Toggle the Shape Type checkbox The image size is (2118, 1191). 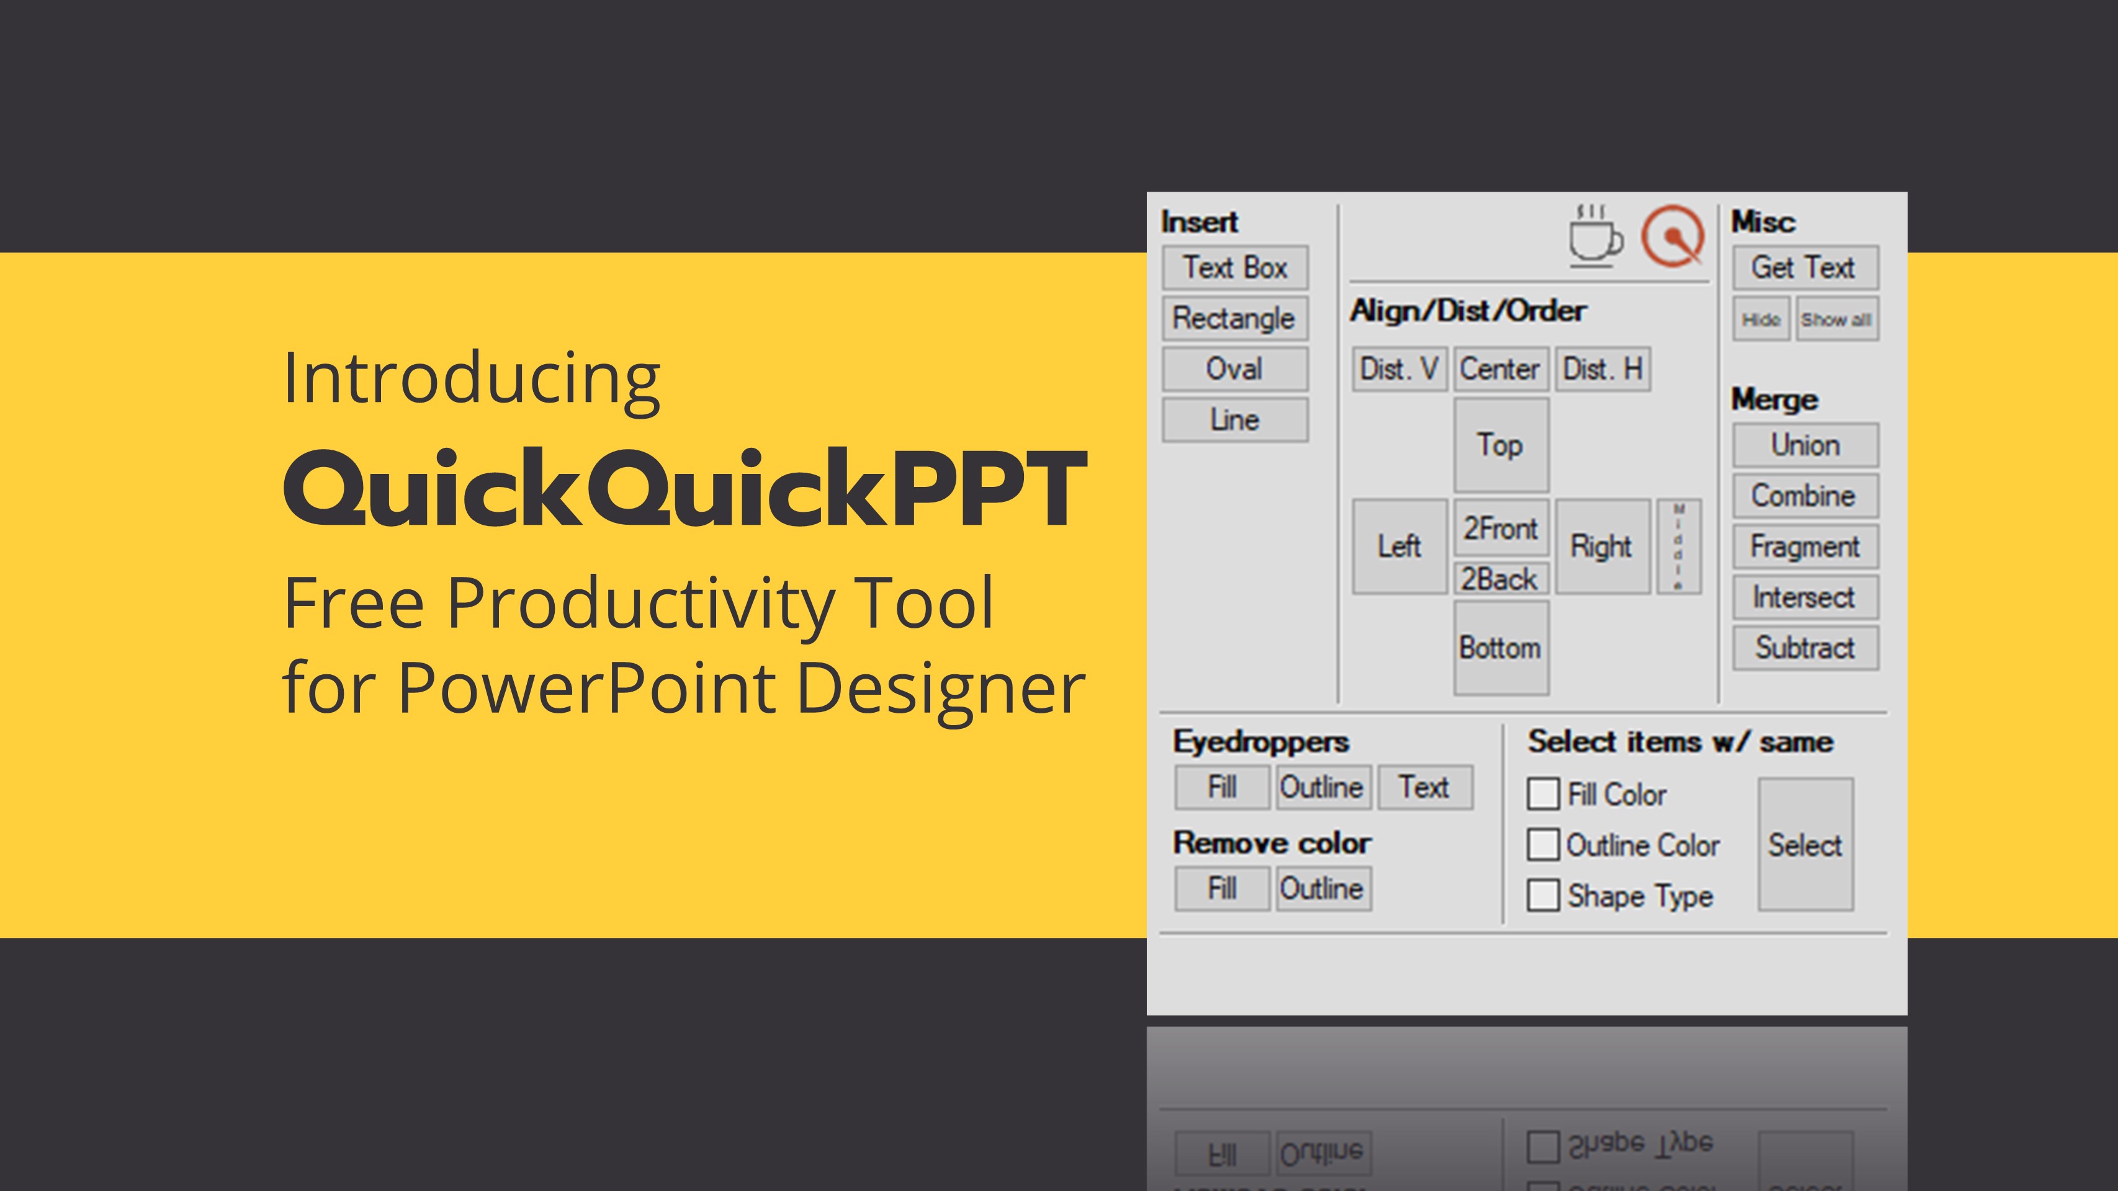tap(1543, 896)
